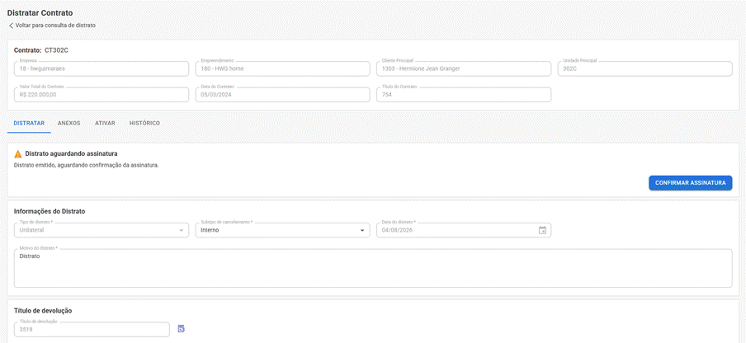Click the Empresa field showing 18 - hwguimaraes

(102, 68)
